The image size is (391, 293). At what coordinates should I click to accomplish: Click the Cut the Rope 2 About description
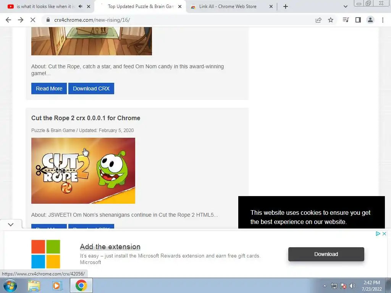(x=124, y=215)
